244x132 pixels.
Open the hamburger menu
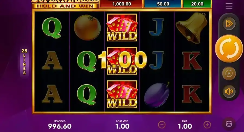tap(229, 6)
